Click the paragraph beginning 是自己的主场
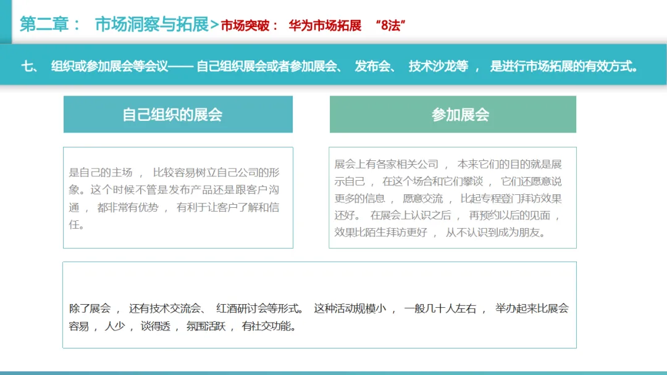The image size is (667, 375). pyautogui.click(x=174, y=199)
